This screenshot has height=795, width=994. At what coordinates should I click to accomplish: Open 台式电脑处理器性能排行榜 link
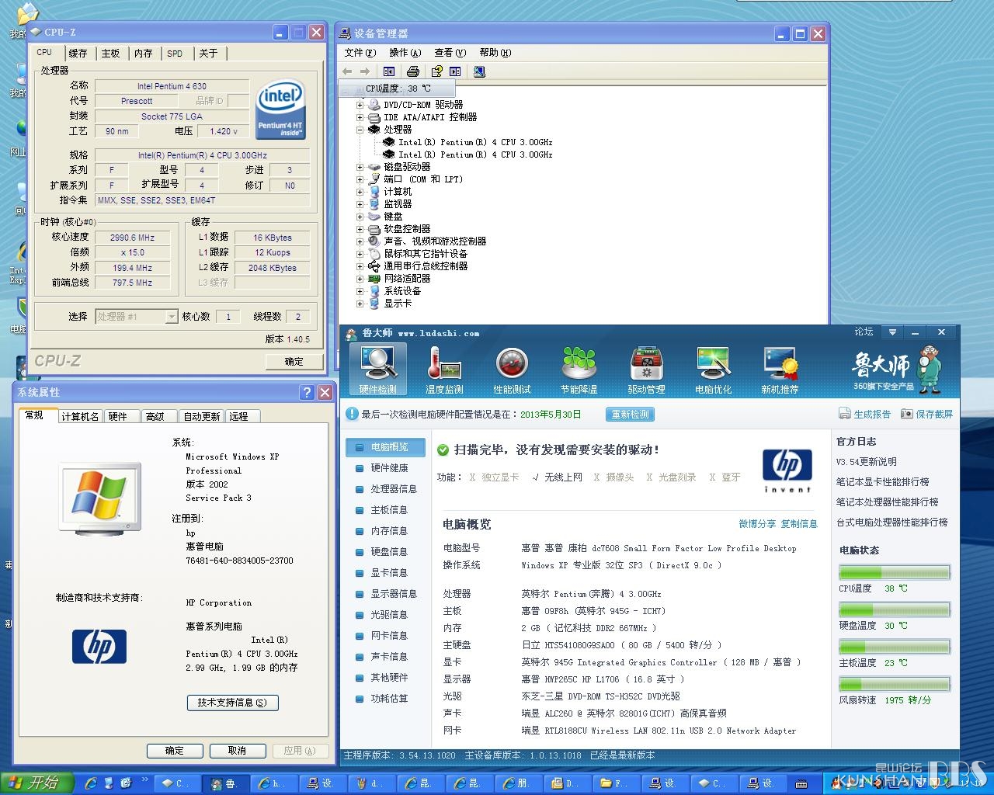pos(891,522)
